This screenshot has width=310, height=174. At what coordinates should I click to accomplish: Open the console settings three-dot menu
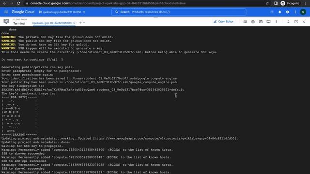pyautogui.click(x=295, y=12)
